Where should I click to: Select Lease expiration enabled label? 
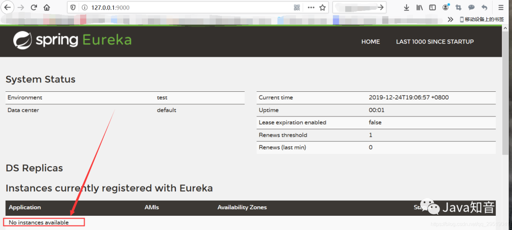[x=293, y=123]
